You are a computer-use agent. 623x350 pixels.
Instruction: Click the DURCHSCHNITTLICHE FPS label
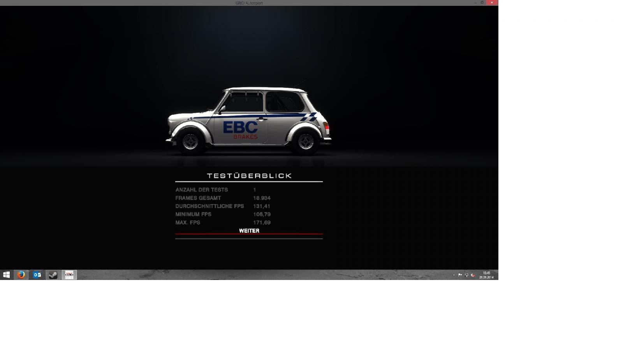point(209,206)
